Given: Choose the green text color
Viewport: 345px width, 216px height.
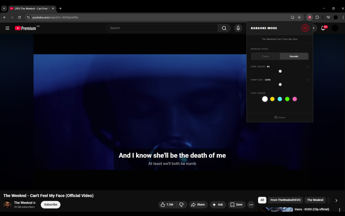Looking at the screenshot, I should click(287, 99).
